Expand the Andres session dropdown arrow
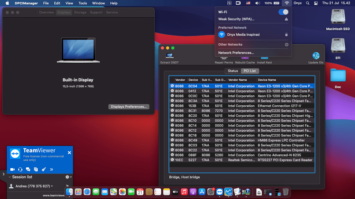The height and width of the screenshot is (199, 355). [52, 186]
